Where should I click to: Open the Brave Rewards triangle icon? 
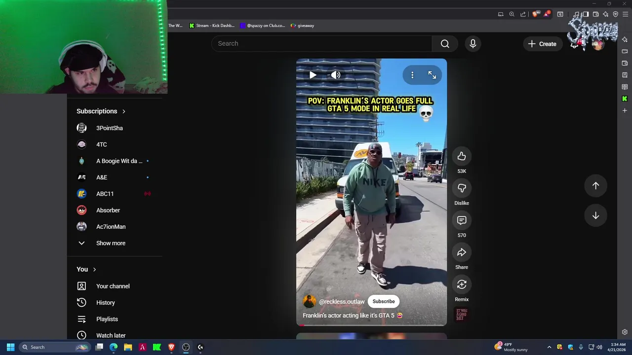[546, 14]
